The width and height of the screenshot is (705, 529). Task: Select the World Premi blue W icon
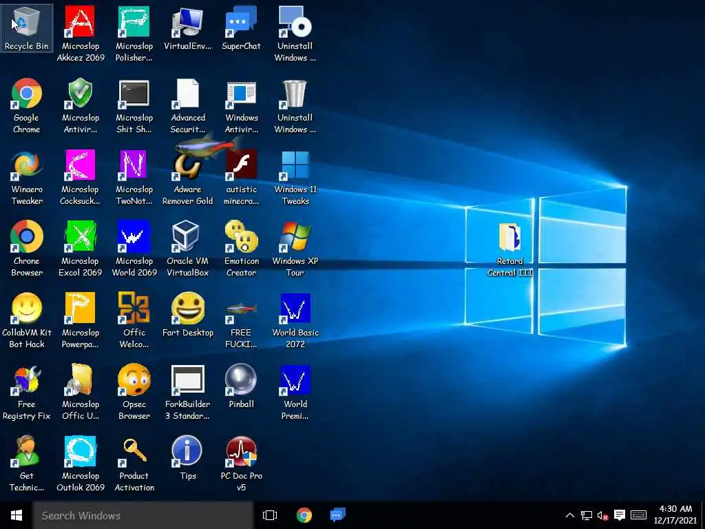pos(295,392)
